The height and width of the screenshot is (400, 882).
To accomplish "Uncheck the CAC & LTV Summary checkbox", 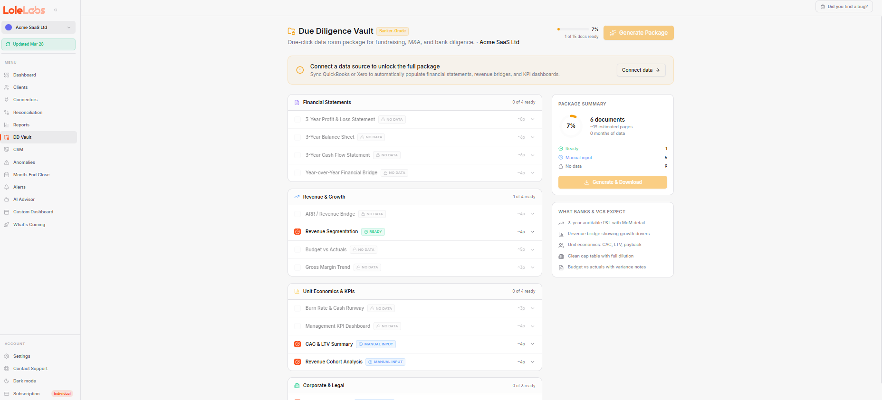I will pyautogui.click(x=297, y=344).
